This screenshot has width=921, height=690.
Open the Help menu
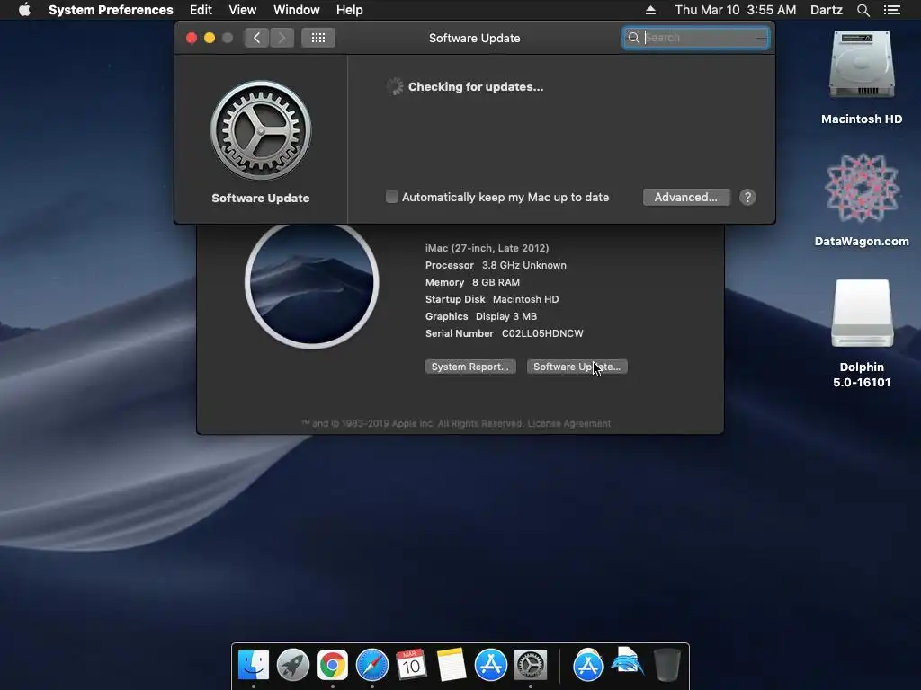(x=349, y=10)
